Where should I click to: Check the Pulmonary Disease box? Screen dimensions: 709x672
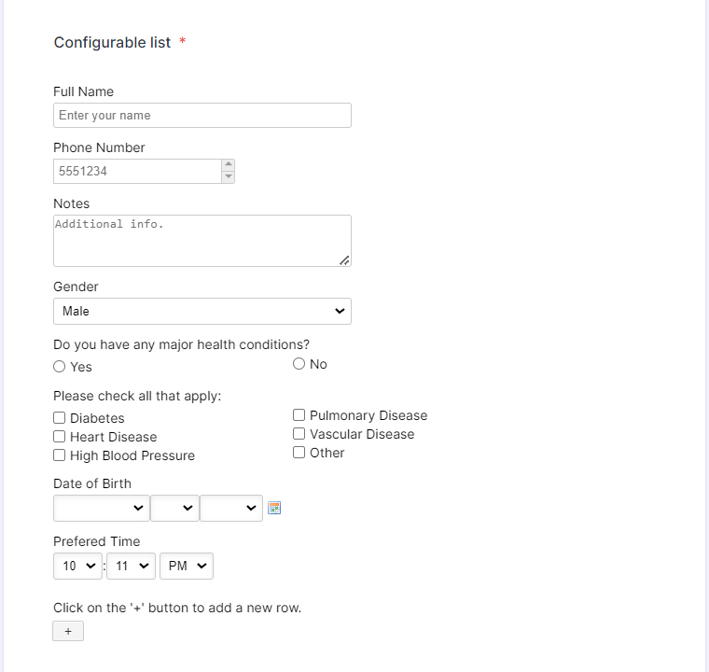[x=299, y=415]
